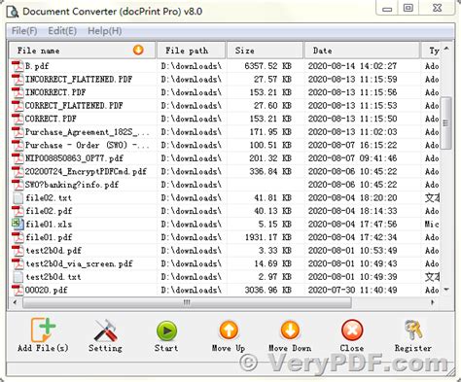Click the text file icon beside file02.txt
Image resolution: width=461 pixels, height=382 pixels.
coord(18,197)
